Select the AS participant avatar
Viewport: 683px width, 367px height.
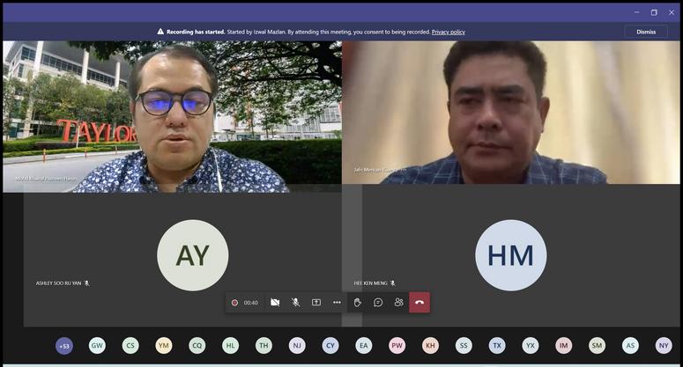[630, 346]
